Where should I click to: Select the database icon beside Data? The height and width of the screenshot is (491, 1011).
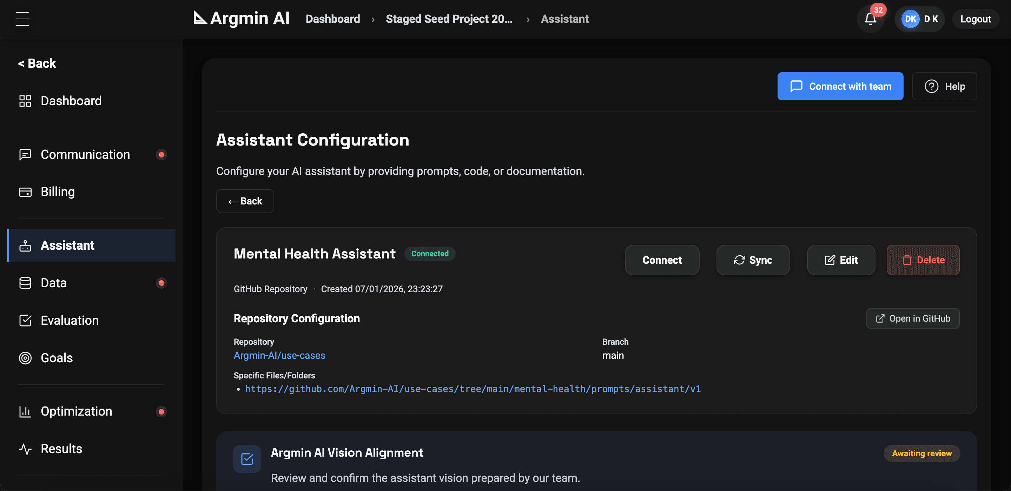coord(25,283)
